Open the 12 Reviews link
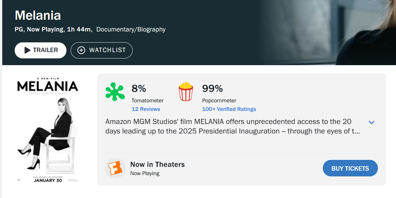Screen dimensions: 396x198 pyautogui.click(x=146, y=109)
